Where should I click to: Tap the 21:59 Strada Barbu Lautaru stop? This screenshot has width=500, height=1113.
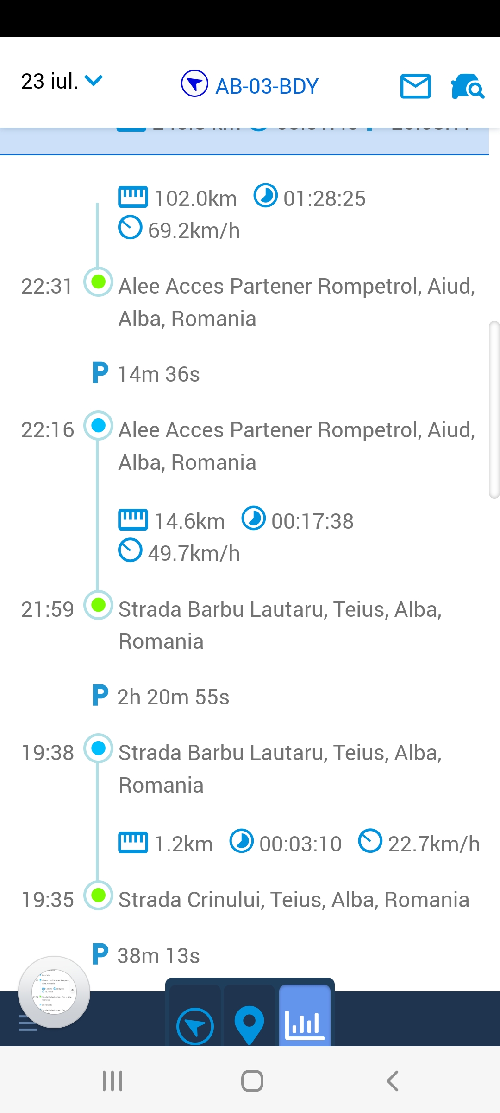pos(280,625)
